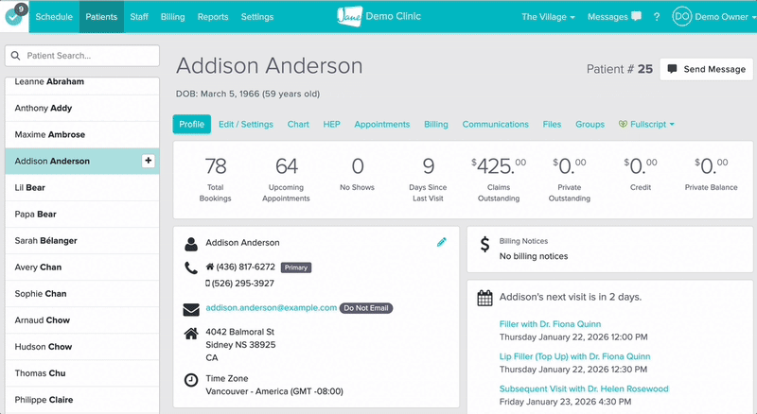Open the Messages chat bubble icon
Viewport: 757px width, 414px height.
[x=635, y=17]
